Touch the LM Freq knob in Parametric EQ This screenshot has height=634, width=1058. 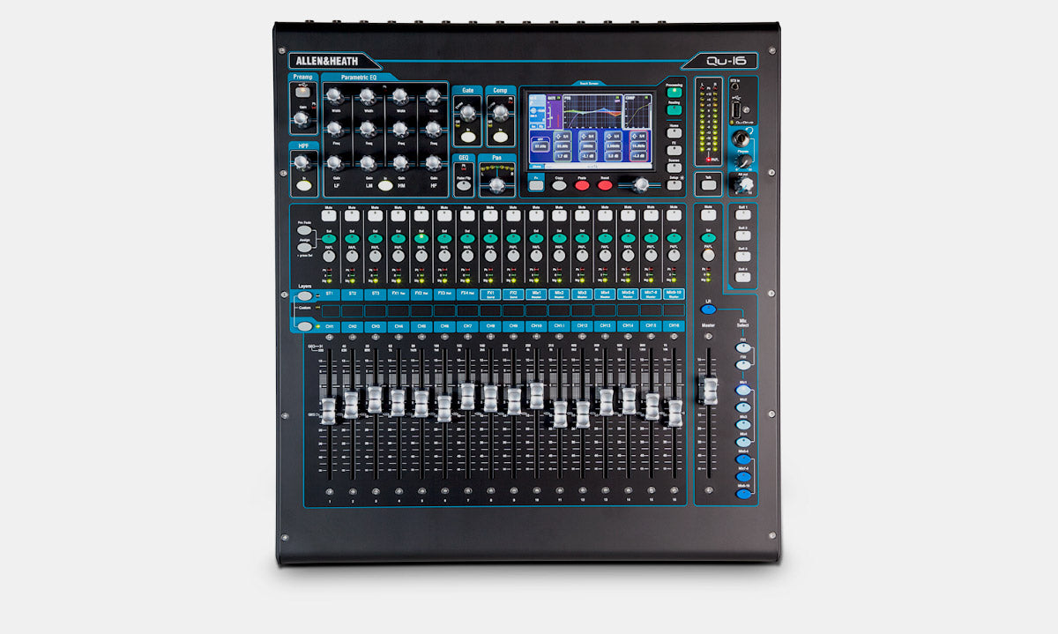pos(367,130)
